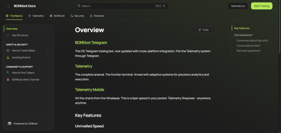The height and width of the screenshot is (133, 281).
Task: Open the Security tab
Action: click(77, 16)
